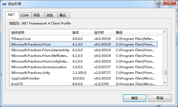Click version 8.0.0.0 cell
Image resolution: width=178 pixels, height=107 pixels.
[x=77, y=84]
